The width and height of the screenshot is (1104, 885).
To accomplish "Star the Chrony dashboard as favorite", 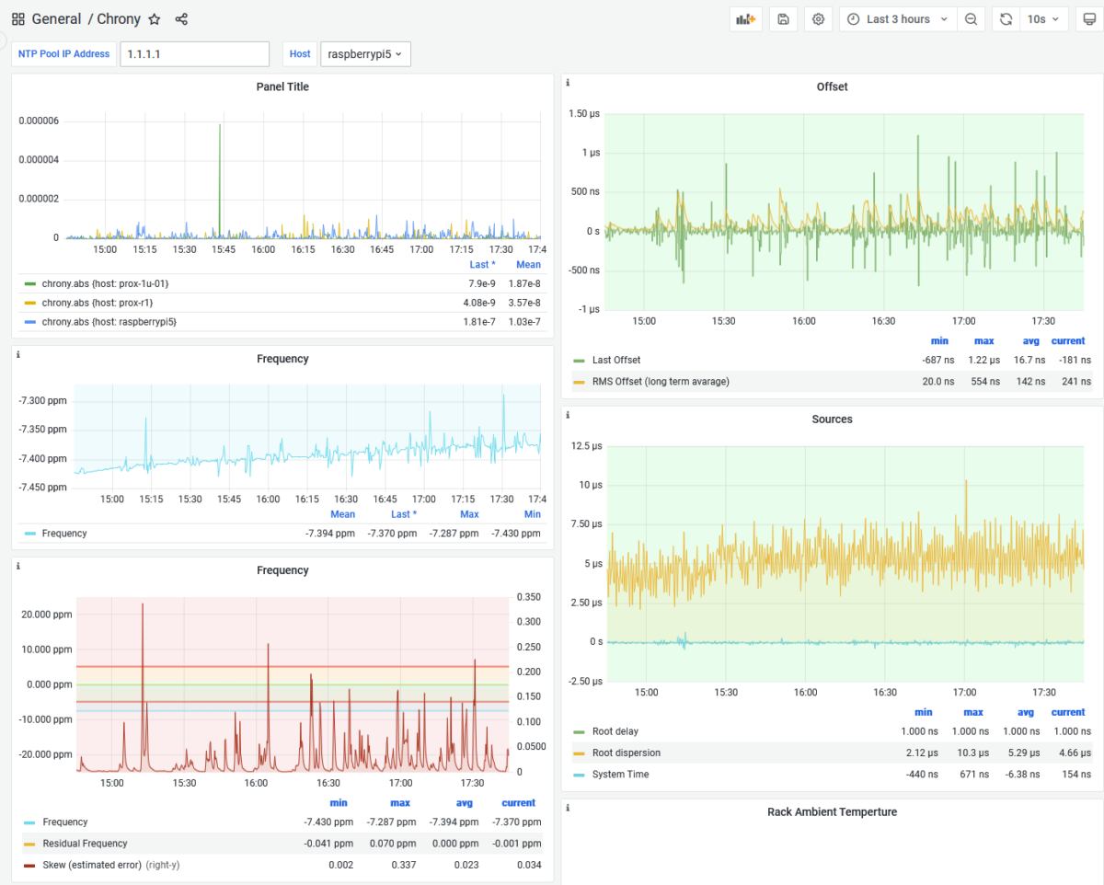I will coord(155,18).
